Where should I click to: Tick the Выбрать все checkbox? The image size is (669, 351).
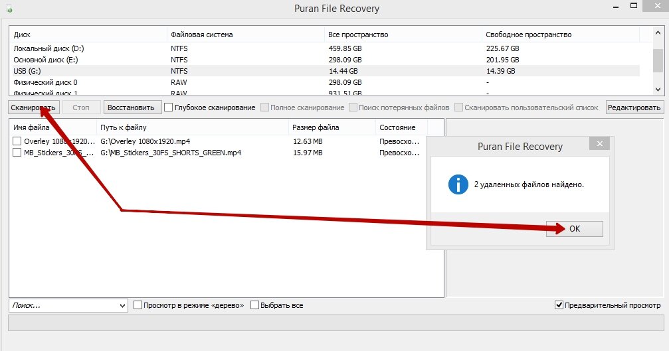click(x=254, y=305)
